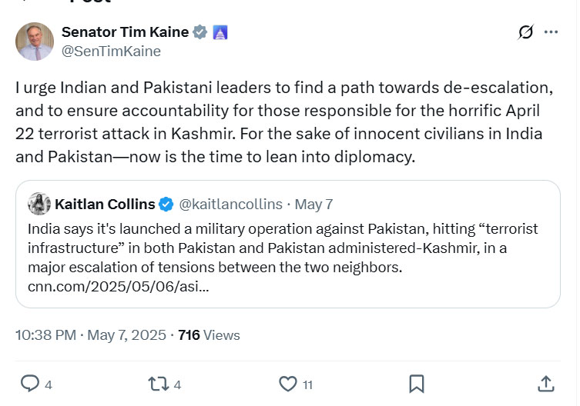Click the government affiliation badge icon
The image size is (580, 406).
click(x=220, y=32)
